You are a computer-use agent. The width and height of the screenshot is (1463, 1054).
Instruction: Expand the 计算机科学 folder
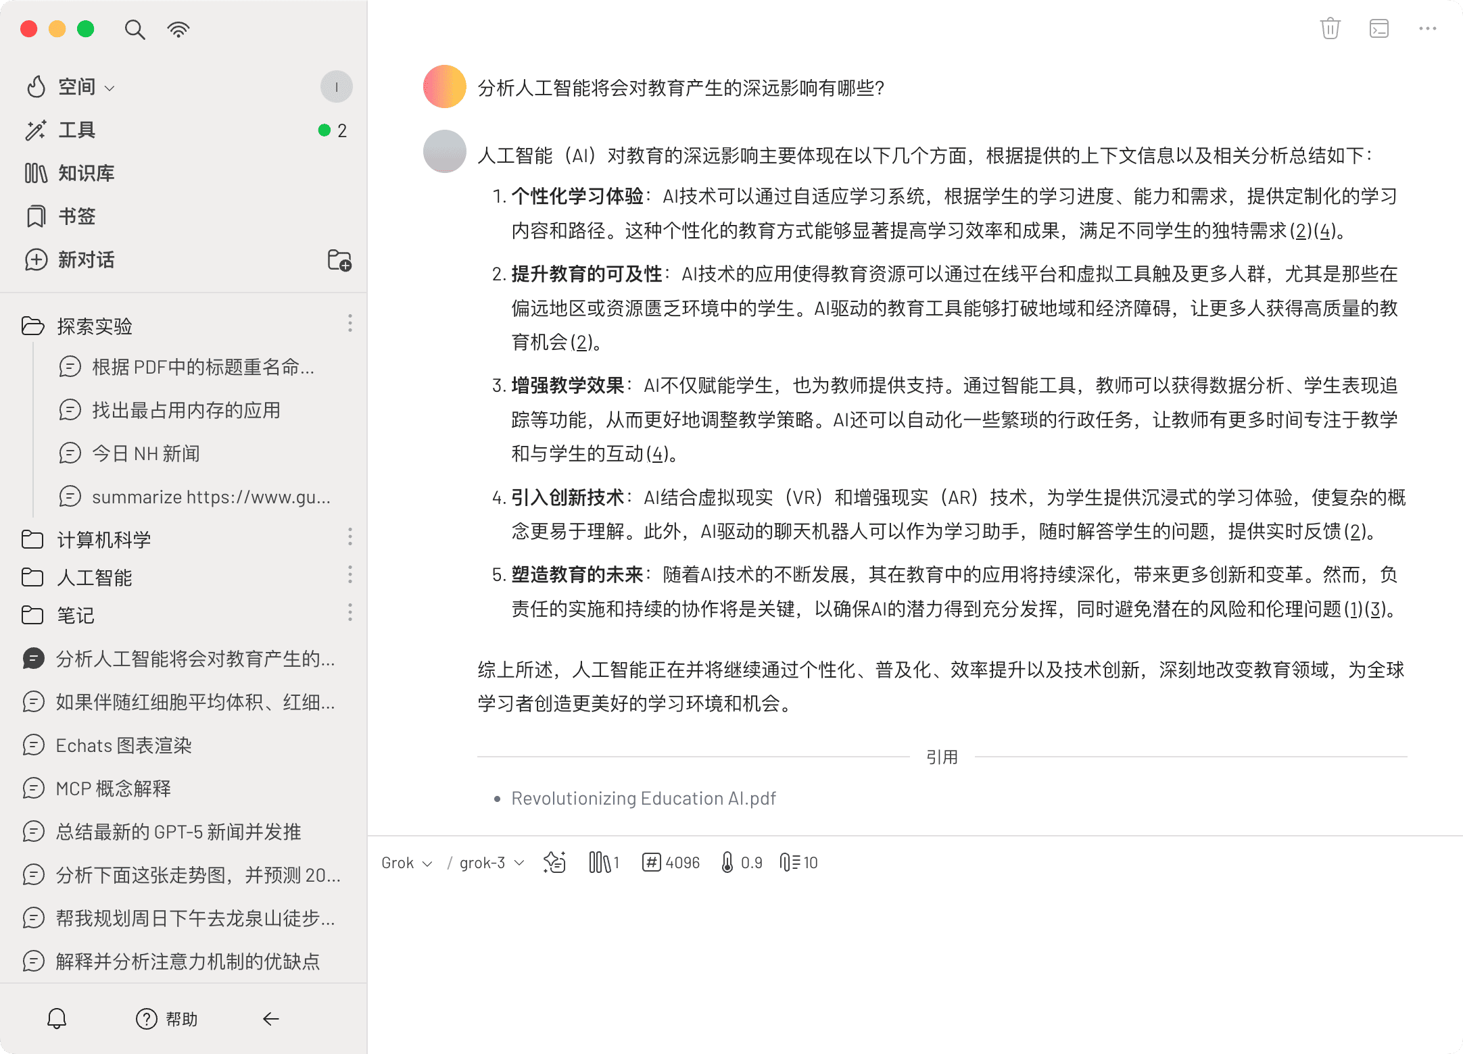pos(103,539)
